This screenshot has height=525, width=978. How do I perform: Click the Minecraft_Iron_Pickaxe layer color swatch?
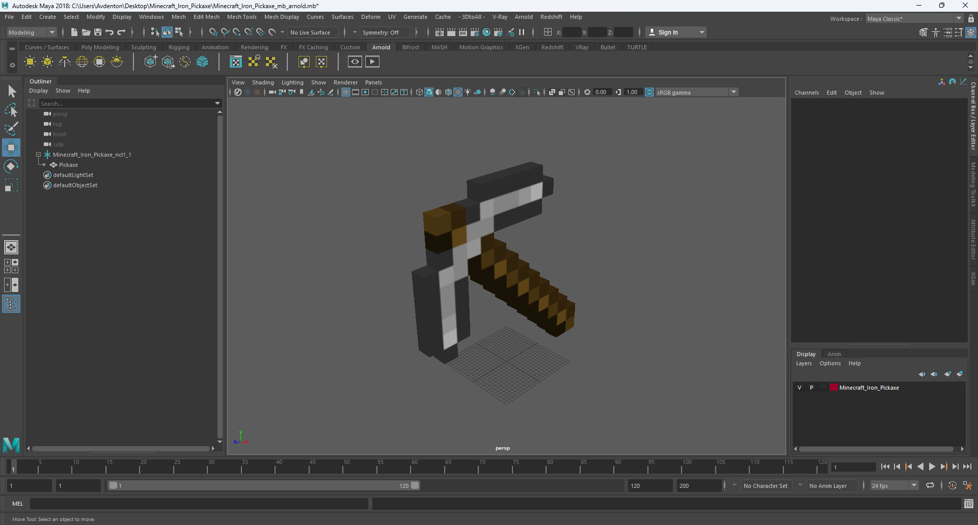point(834,388)
